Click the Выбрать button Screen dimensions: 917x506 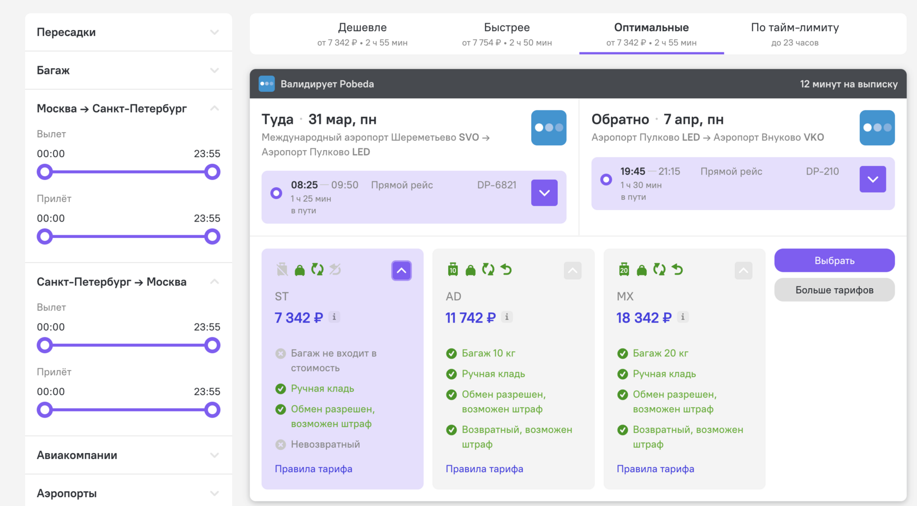coord(835,260)
